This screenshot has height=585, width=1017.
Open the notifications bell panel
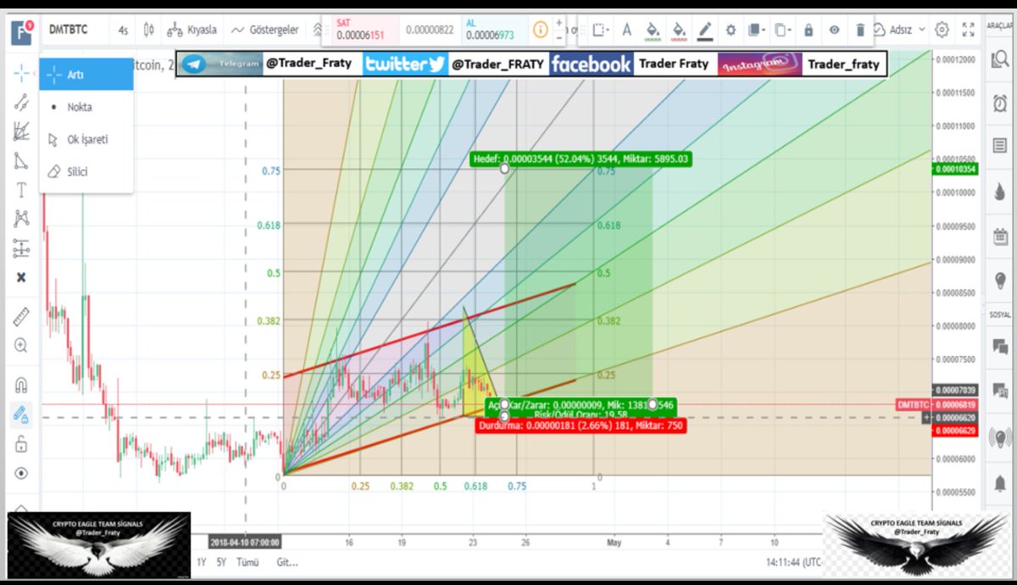999,484
